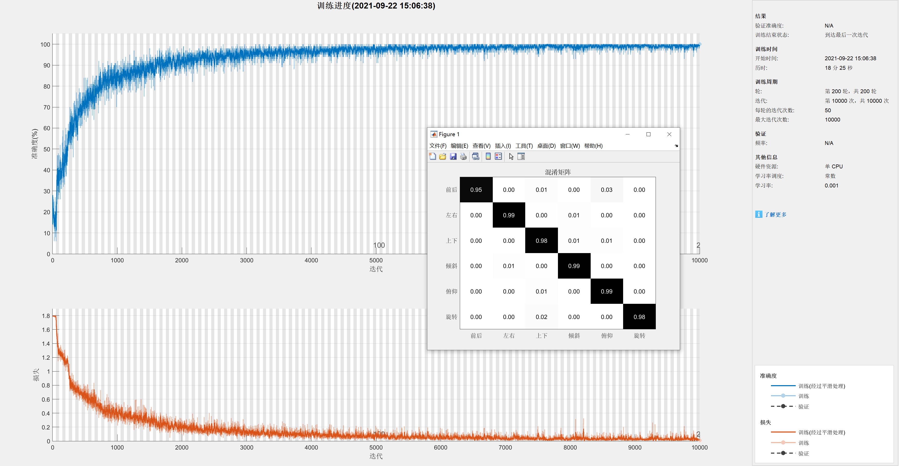
Task: Click the Open File folder icon
Action: pos(443,157)
